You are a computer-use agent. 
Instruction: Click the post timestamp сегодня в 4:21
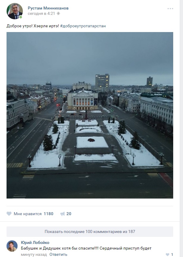pyautogui.click(x=41, y=14)
